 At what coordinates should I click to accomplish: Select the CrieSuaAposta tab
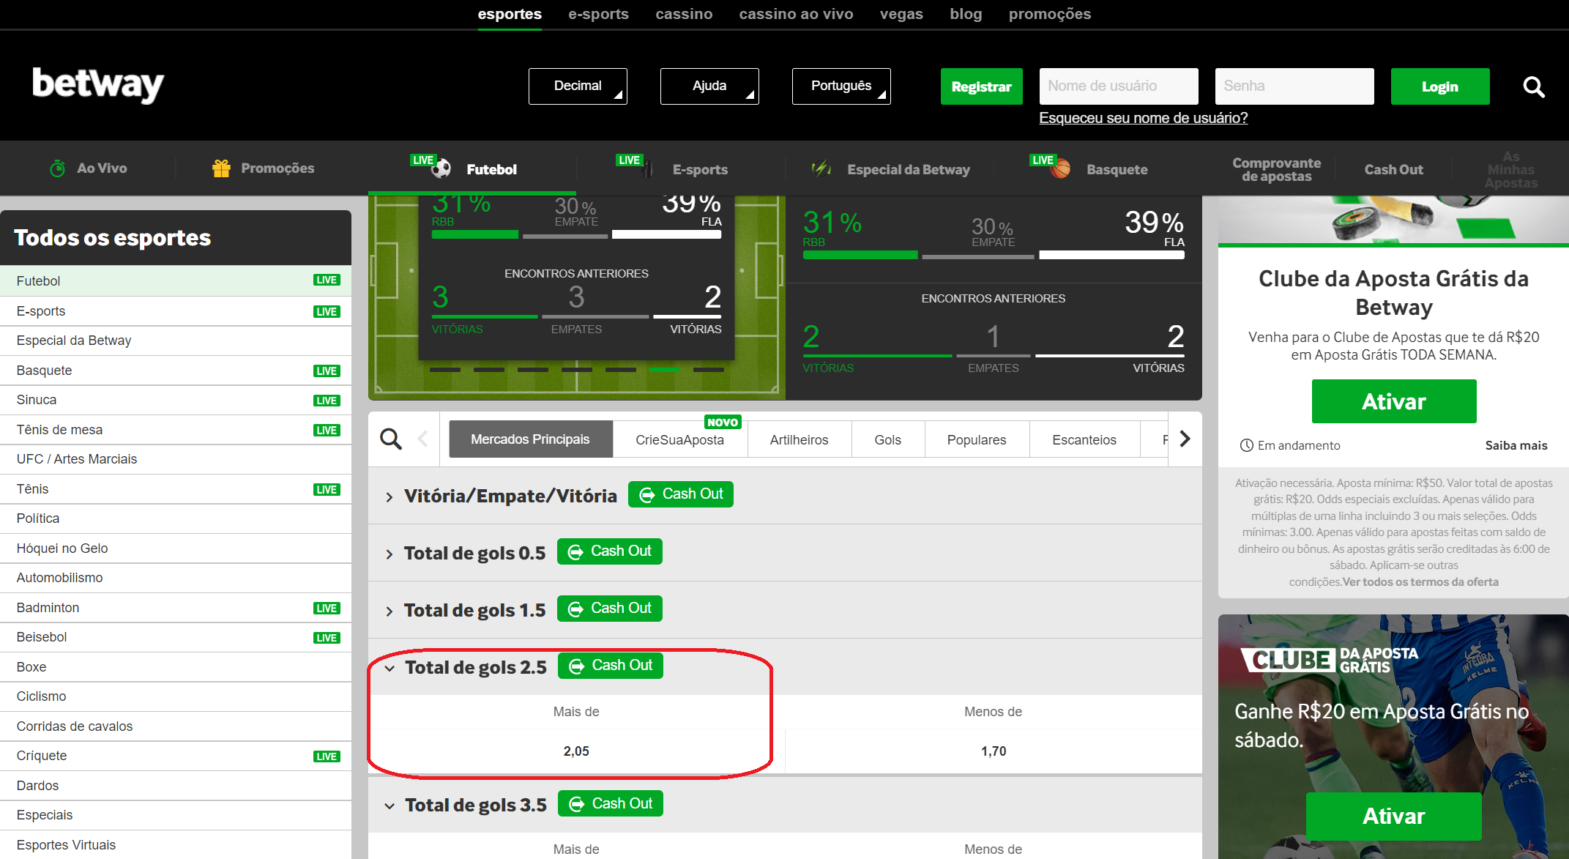(x=677, y=439)
